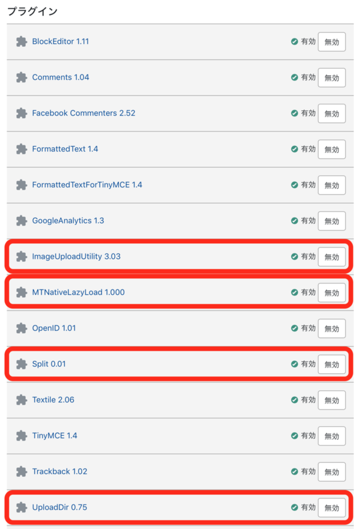Click the puzzle icon beside Comments 1.04

(22, 77)
